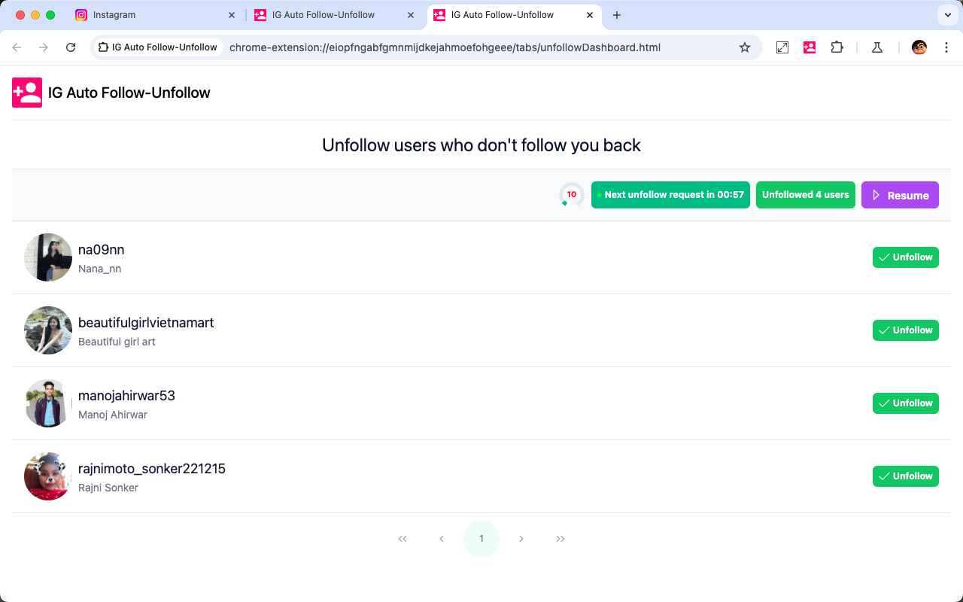Click the Resume button

[900, 195]
